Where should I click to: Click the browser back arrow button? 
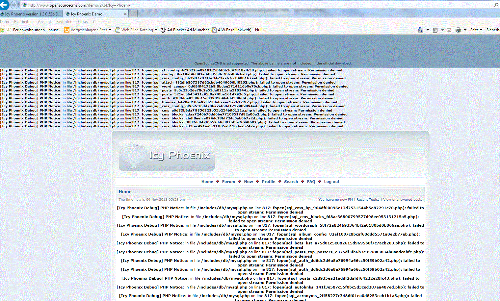coord(4,5)
